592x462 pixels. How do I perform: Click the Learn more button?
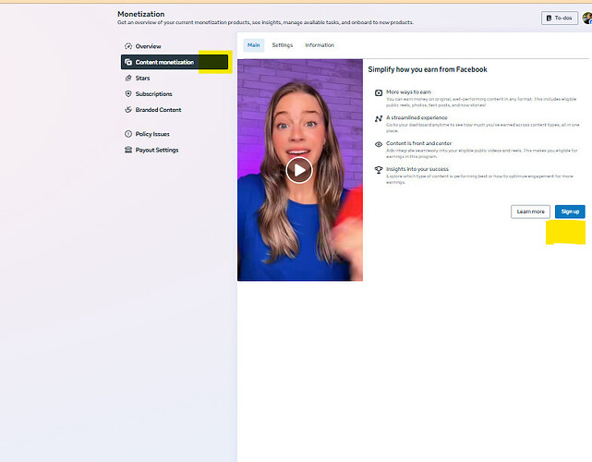[x=530, y=212]
